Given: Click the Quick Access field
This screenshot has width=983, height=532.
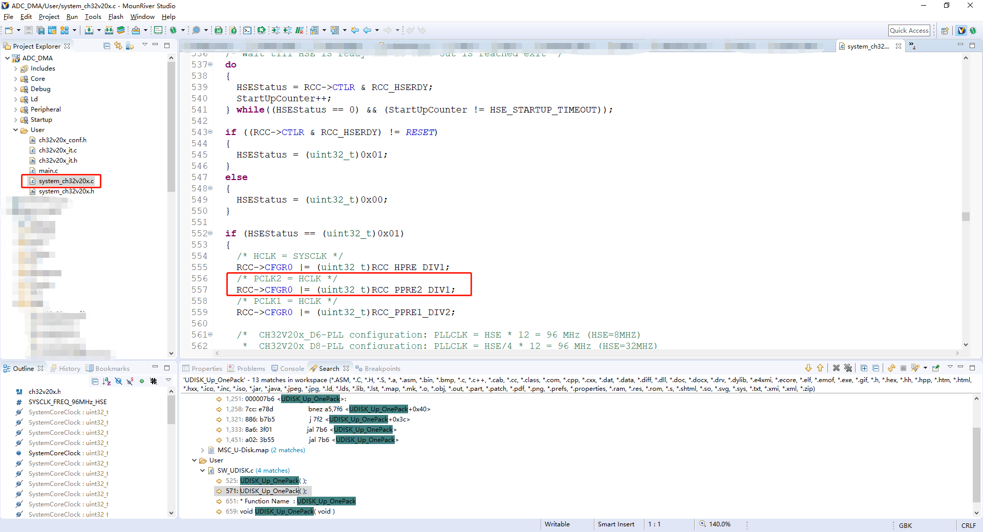Looking at the screenshot, I should [x=909, y=30].
